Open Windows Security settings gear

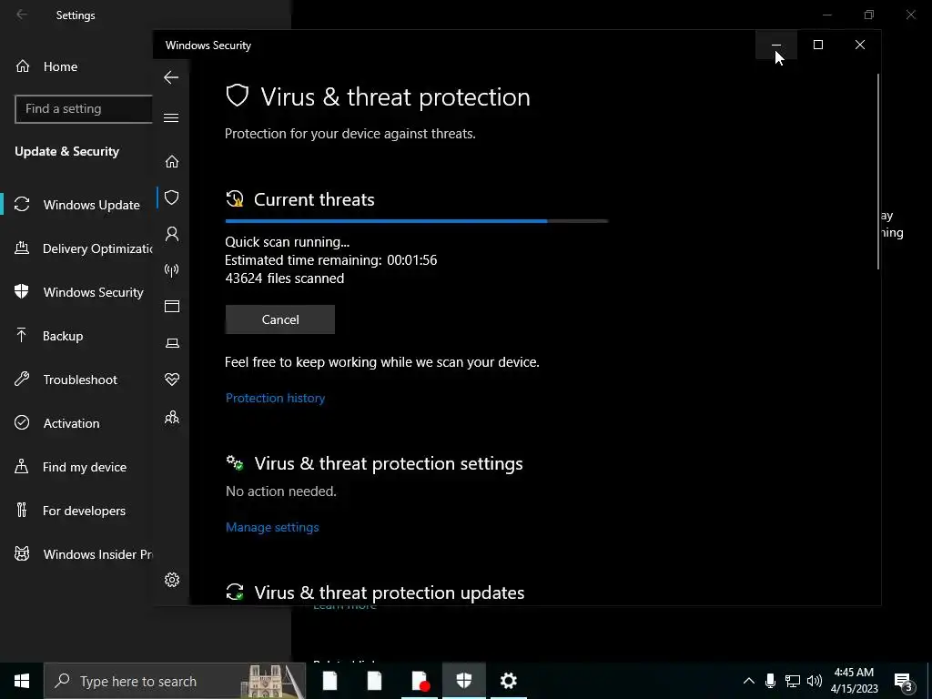coord(172,580)
